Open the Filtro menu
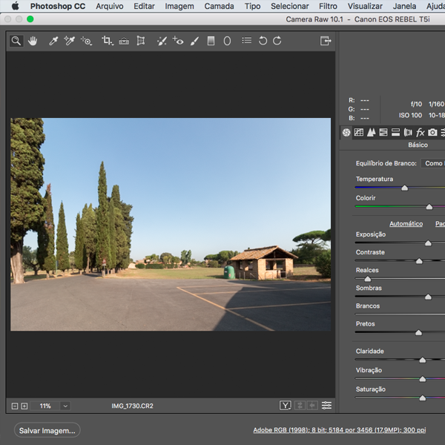The image size is (445, 445). (x=328, y=6)
